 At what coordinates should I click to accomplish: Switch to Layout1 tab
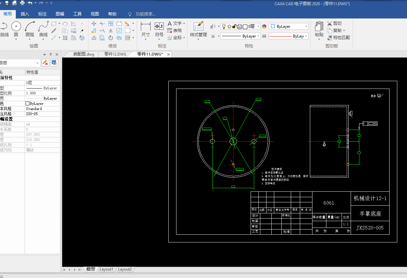107,269
